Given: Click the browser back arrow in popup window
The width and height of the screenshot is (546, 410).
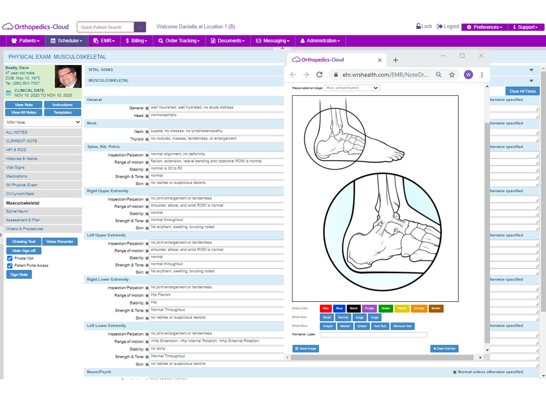Looking at the screenshot, I should coord(293,74).
